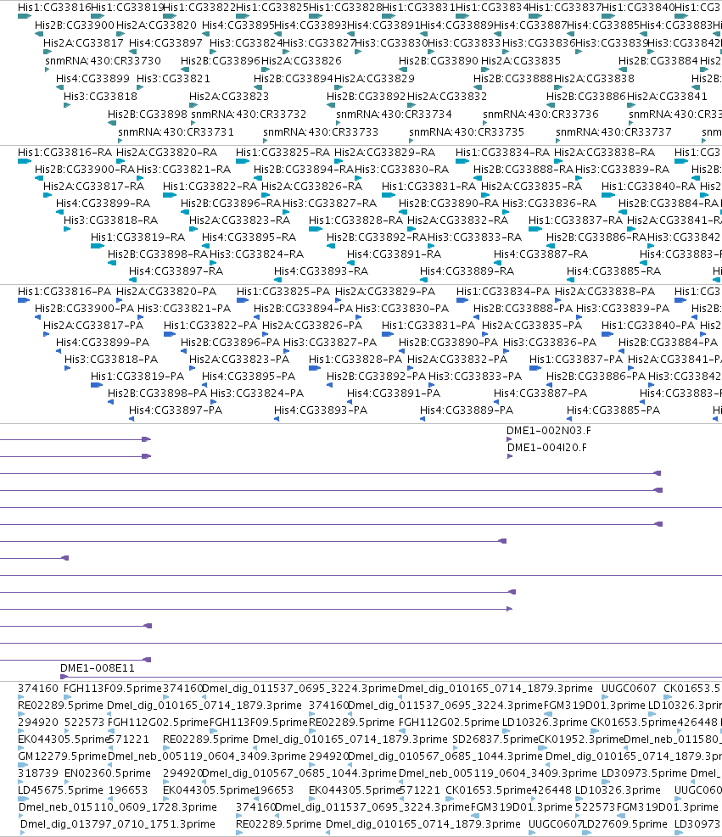Select transcript His4:CG33893-RA label
The width and height of the screenshot is (722, 837).
point(321,271)
